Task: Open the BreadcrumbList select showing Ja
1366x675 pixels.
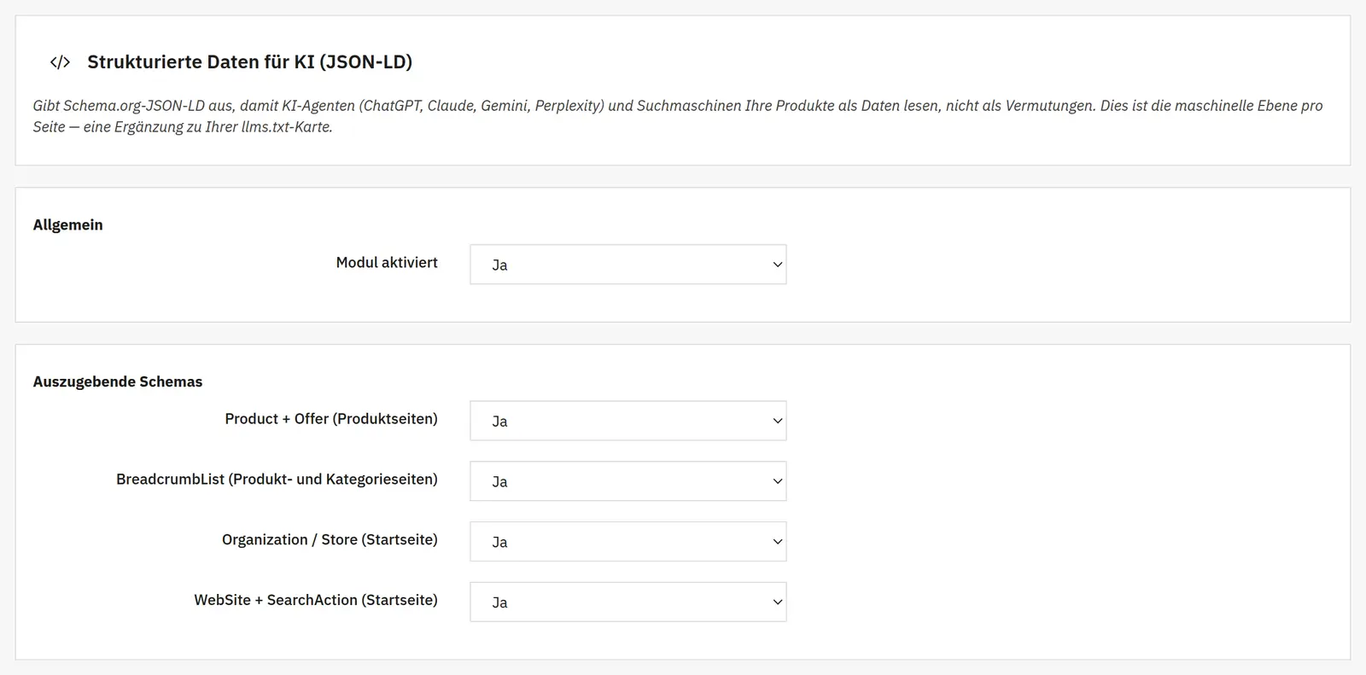Action: 628,481
